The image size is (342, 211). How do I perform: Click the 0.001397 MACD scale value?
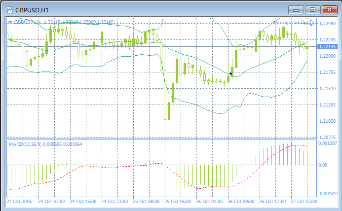coord(328,143)
